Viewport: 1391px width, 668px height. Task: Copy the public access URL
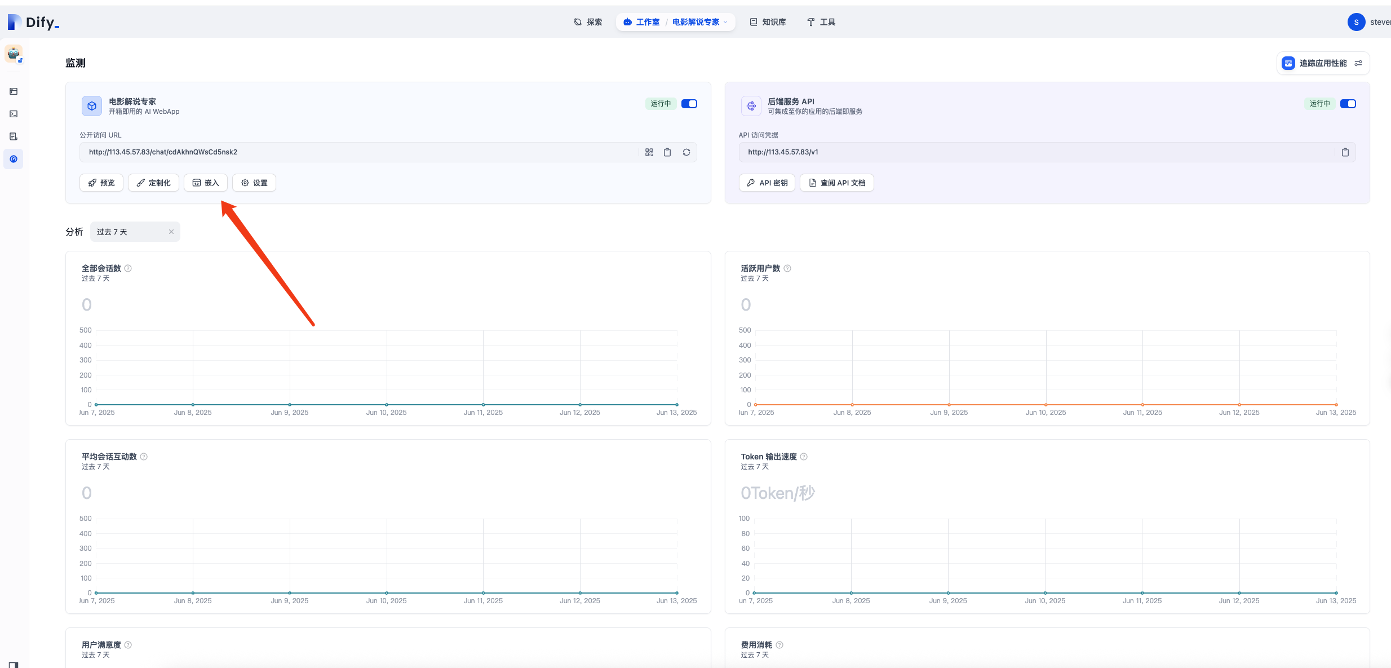pos(667,152)
